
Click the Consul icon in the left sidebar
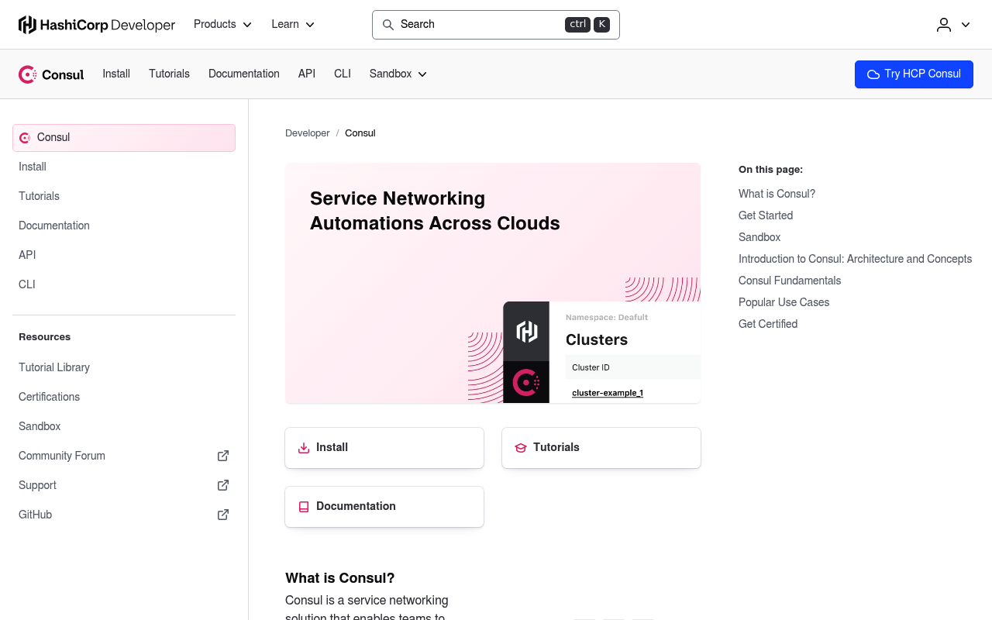pyautogui.click(x=25, y=138)
